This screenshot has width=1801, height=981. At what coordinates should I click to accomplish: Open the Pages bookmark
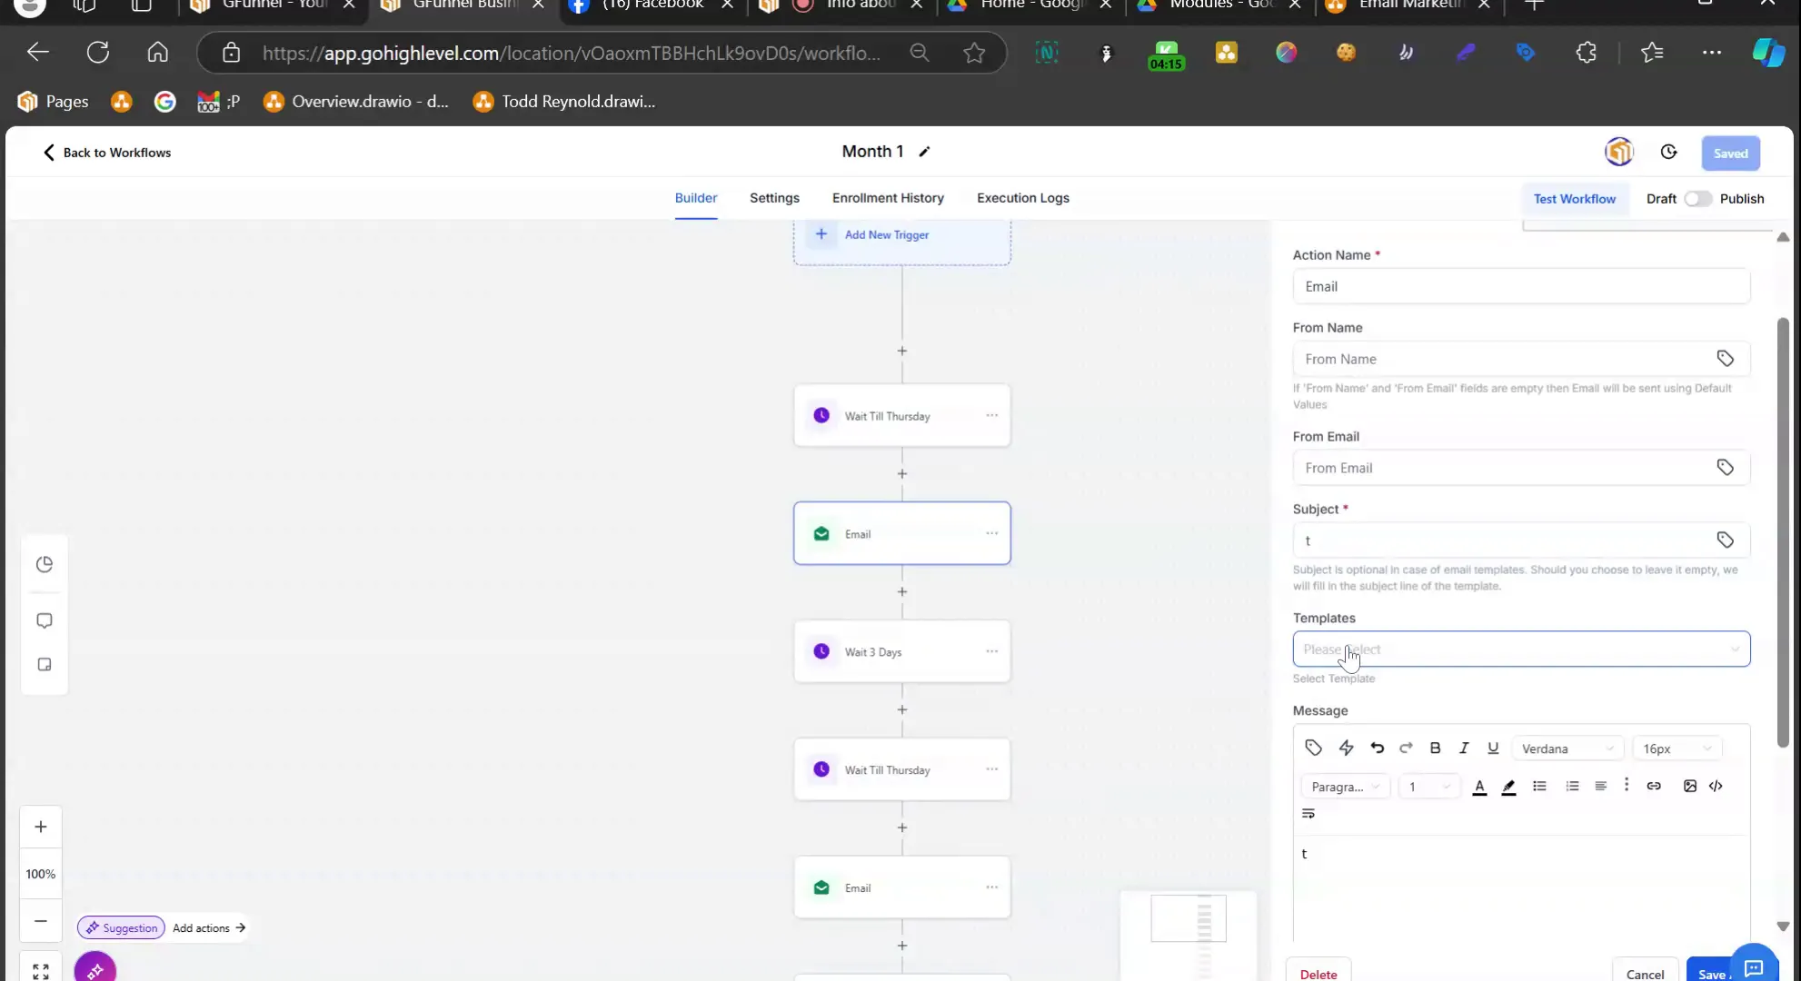click(54, 101)
